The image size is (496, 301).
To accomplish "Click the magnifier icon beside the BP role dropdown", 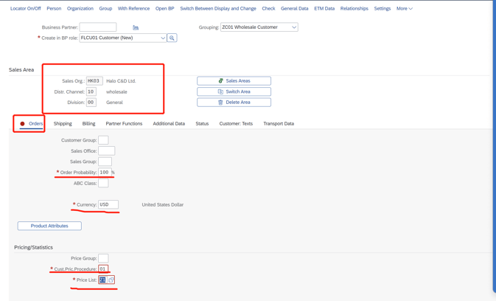I will 172,38.
